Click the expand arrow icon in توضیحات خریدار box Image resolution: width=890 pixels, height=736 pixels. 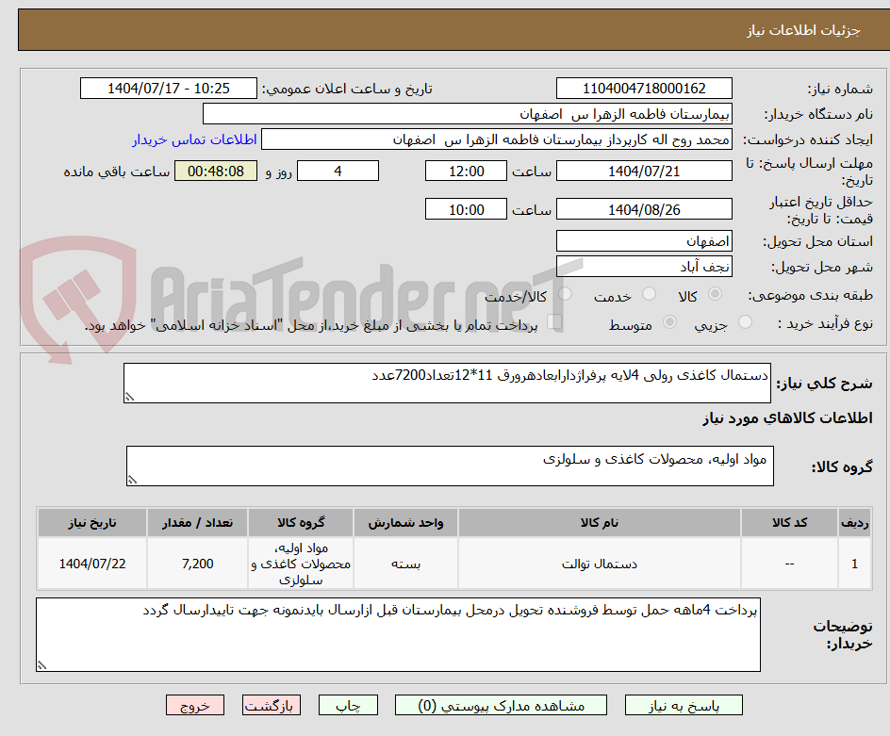click(41, 664)
